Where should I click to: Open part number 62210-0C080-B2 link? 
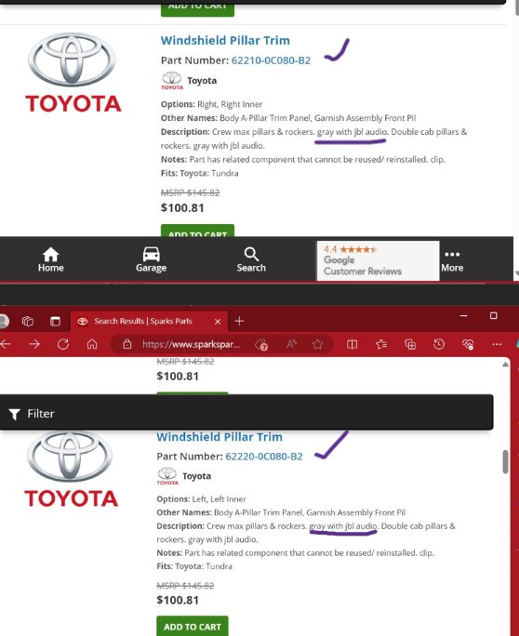pyautogui.click(x=271, y=60)
